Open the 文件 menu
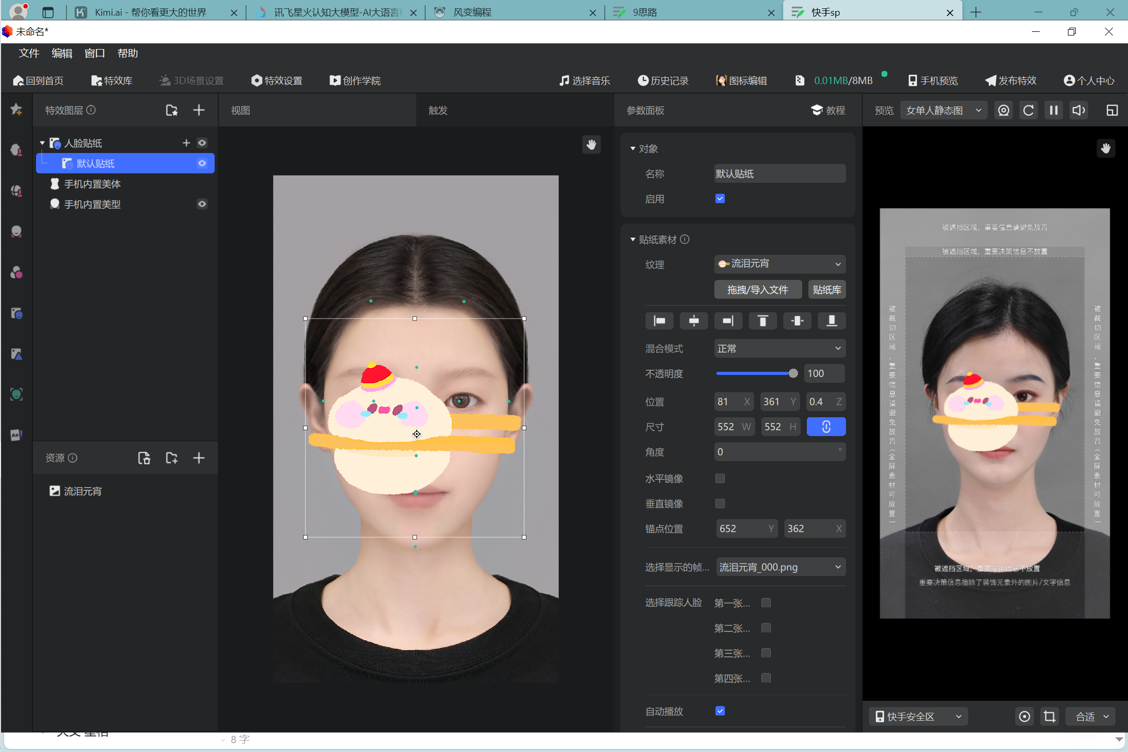The height and width of the screenshot is (752, 1128). (x=29, y=53)
